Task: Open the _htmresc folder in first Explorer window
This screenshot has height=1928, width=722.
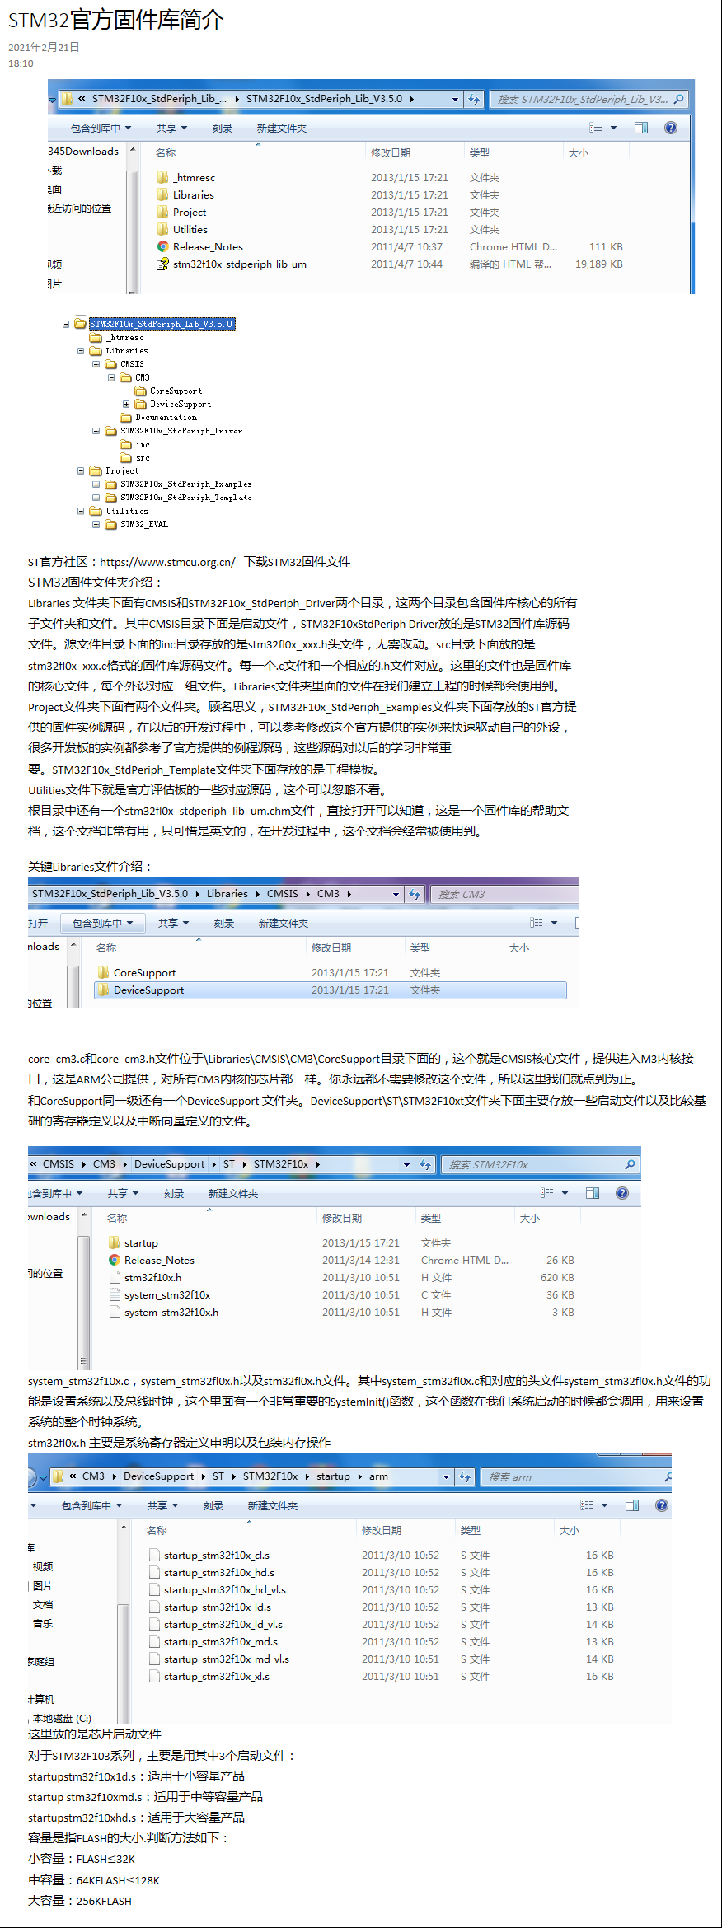Action: click(x=195, y=178)
